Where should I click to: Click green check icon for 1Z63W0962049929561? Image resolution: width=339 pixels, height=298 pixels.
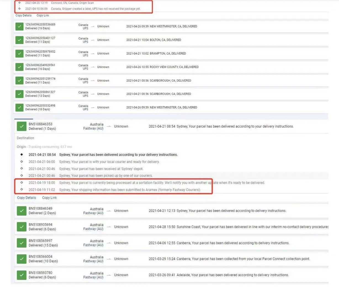click(x=19, y=67)
